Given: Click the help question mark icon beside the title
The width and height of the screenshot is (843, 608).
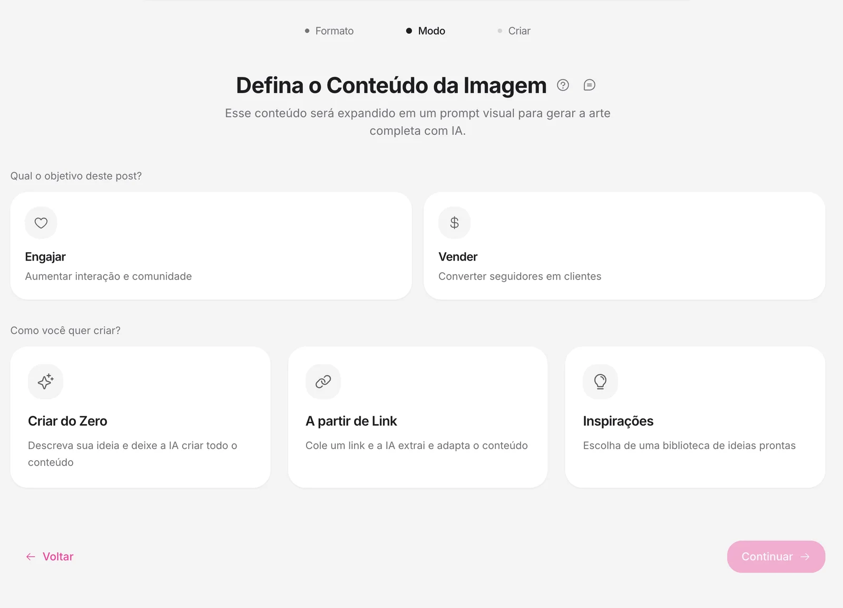Looking at the screenshot, I should [x=563, y=85].
